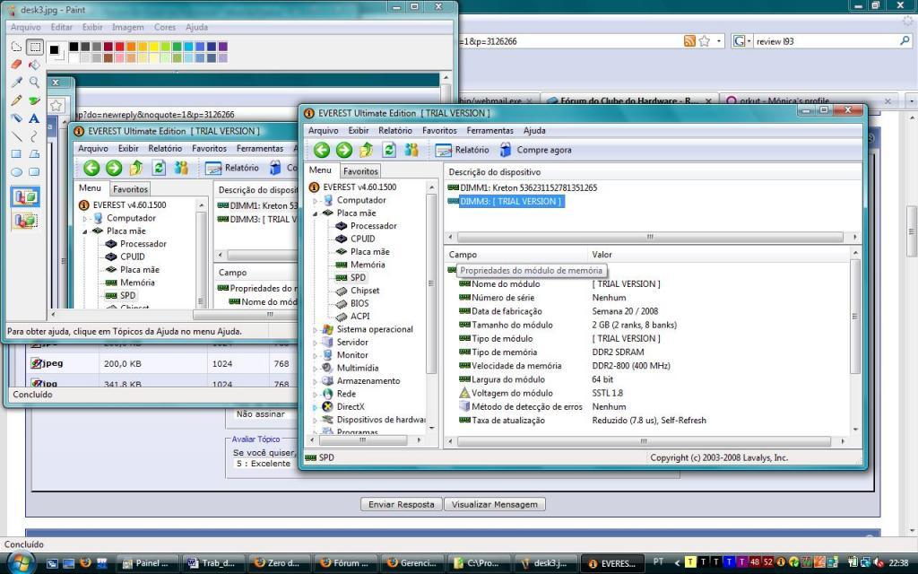
Task: Choose the Pencil tool in Paint
Action: [x=16, y=100]
